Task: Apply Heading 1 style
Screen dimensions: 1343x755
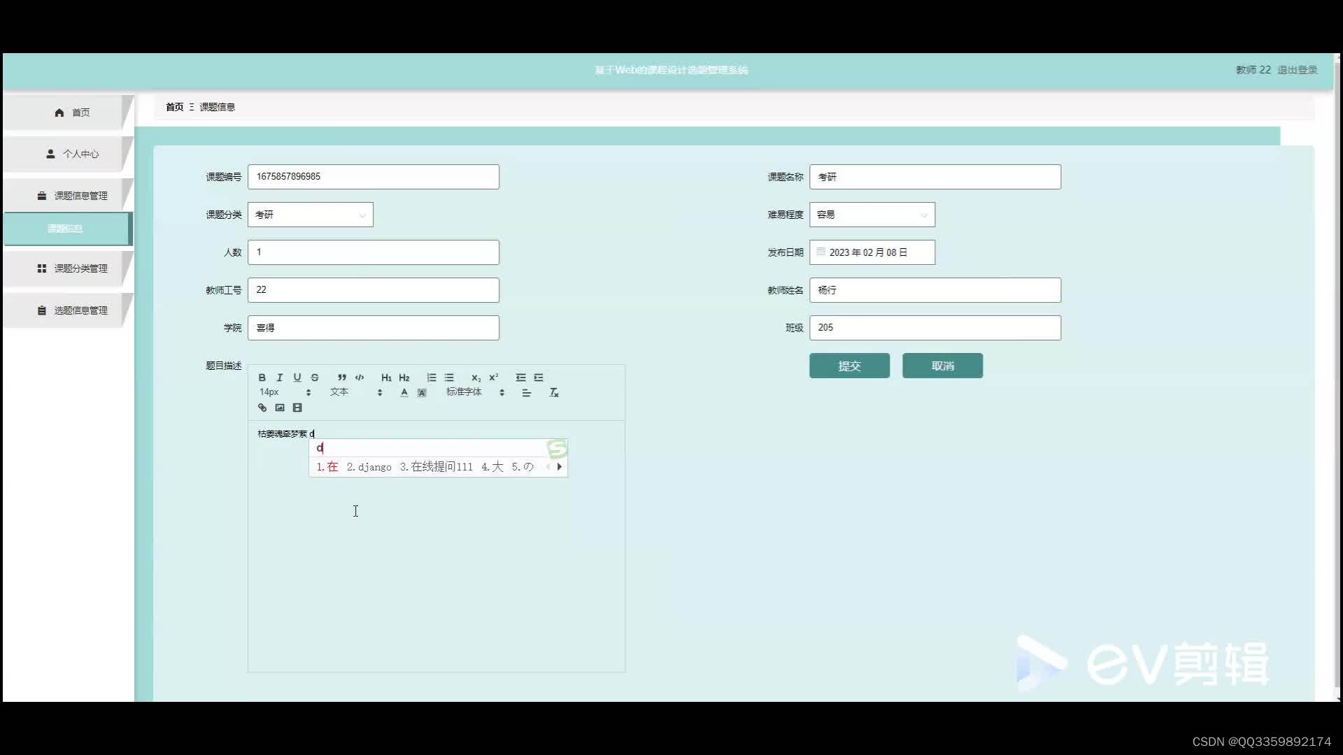Action: 386,377
